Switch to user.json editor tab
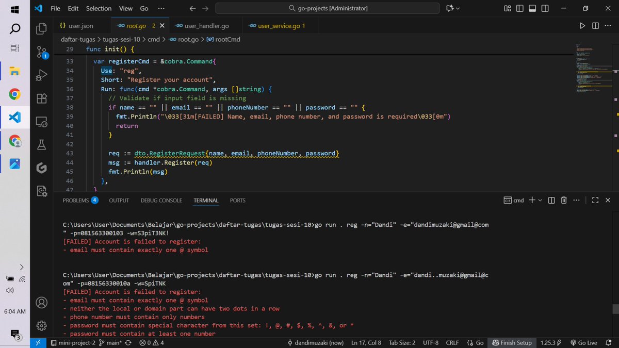 click(x=81, y=26)
